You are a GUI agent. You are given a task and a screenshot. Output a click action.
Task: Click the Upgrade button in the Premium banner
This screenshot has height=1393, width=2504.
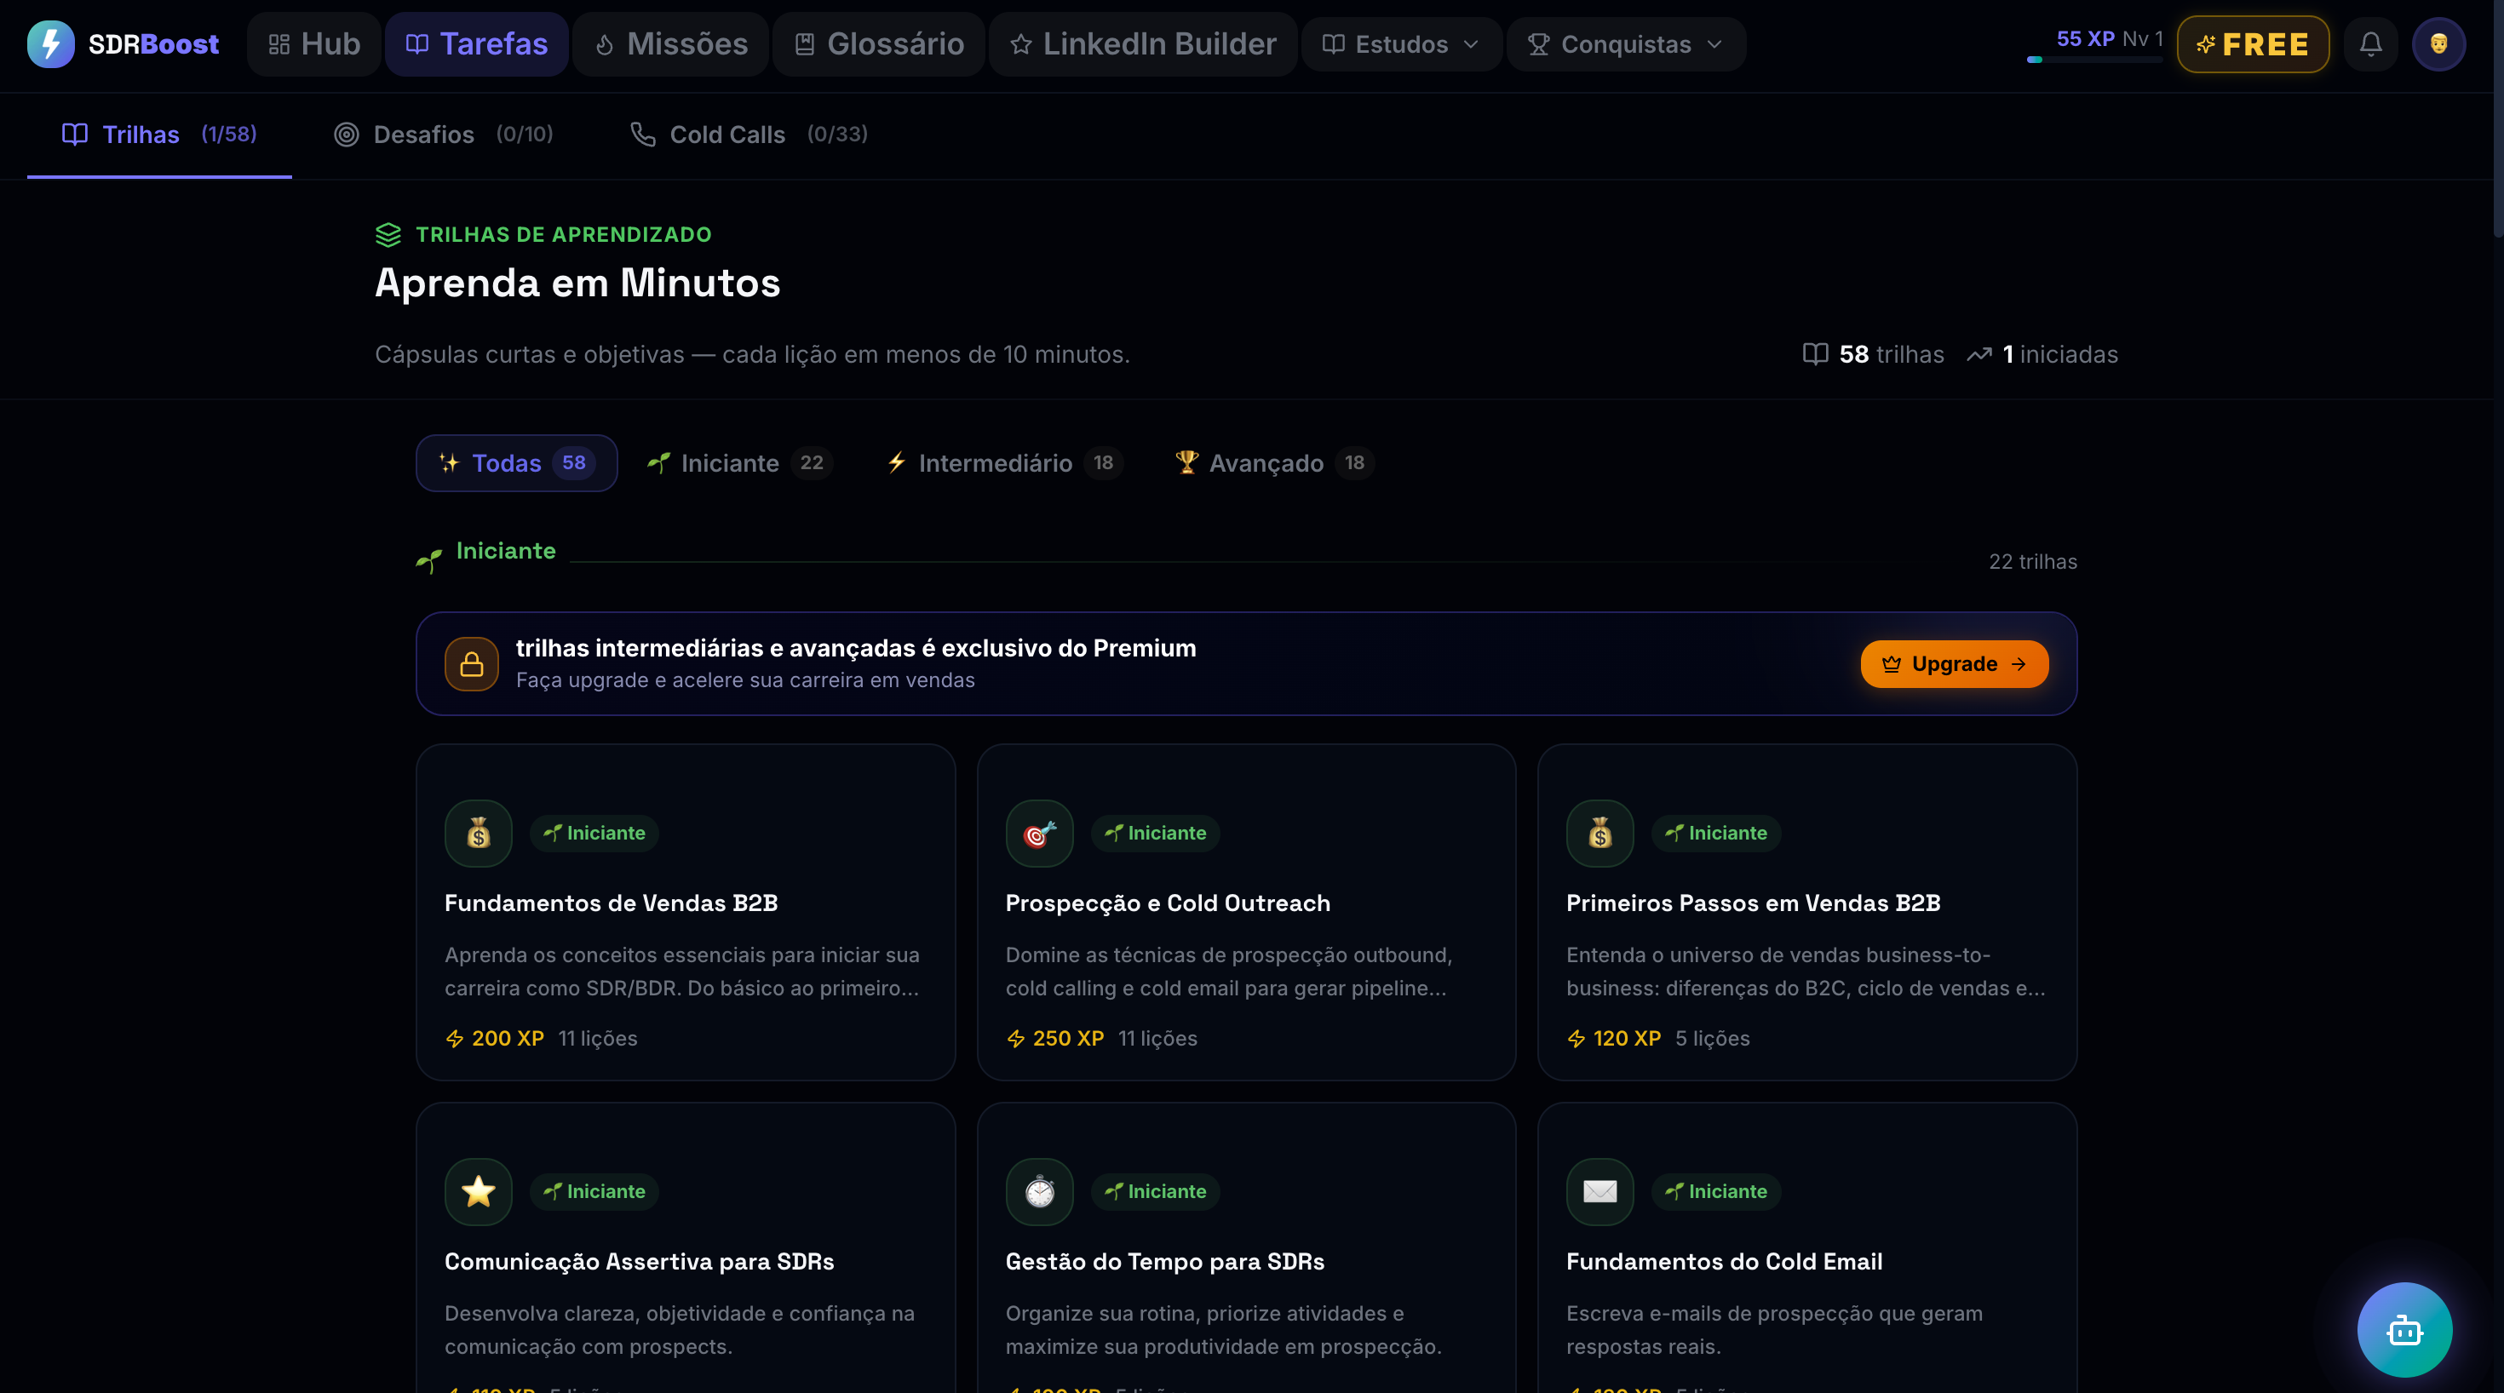[x=1954, y=664]
